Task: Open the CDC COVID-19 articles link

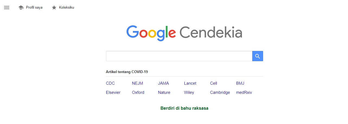Action: point(110,83)
